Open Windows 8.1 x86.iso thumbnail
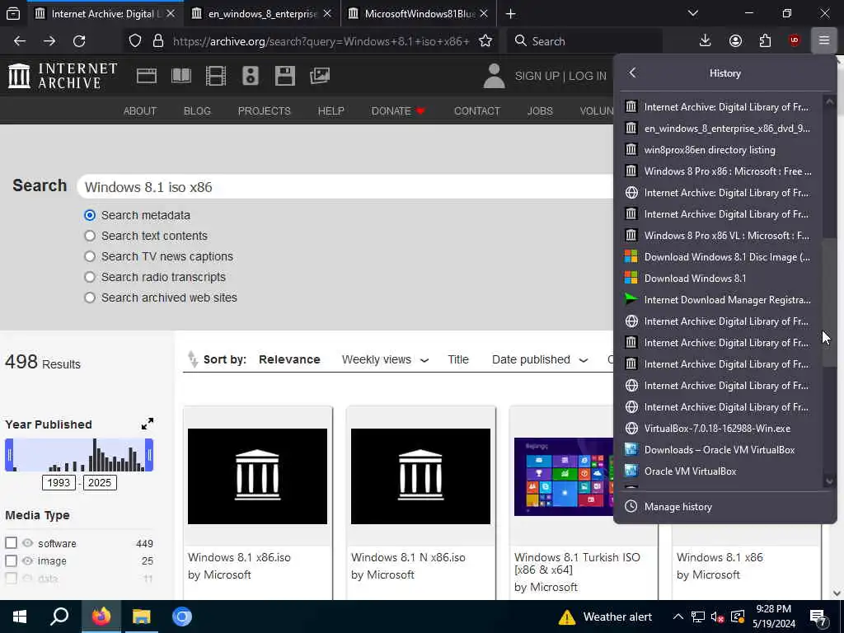The image size is (844, 633). pyautogui.click(x=257, y=476)
